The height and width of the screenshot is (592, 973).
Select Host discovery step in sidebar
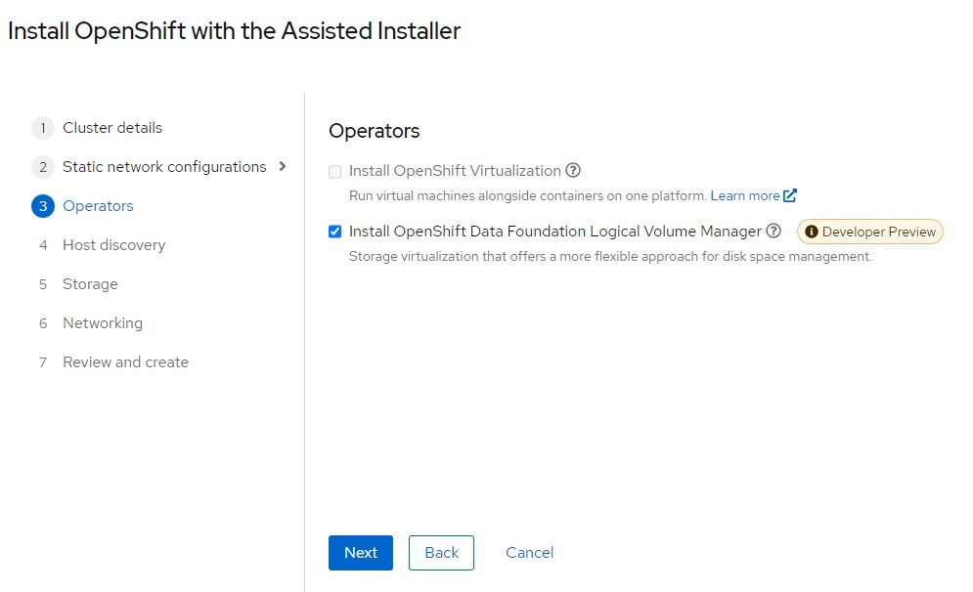(114, 245)
